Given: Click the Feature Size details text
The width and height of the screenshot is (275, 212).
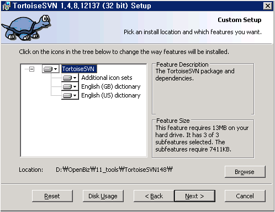Looking at the screenshot, I should click(x=202, y=139).
